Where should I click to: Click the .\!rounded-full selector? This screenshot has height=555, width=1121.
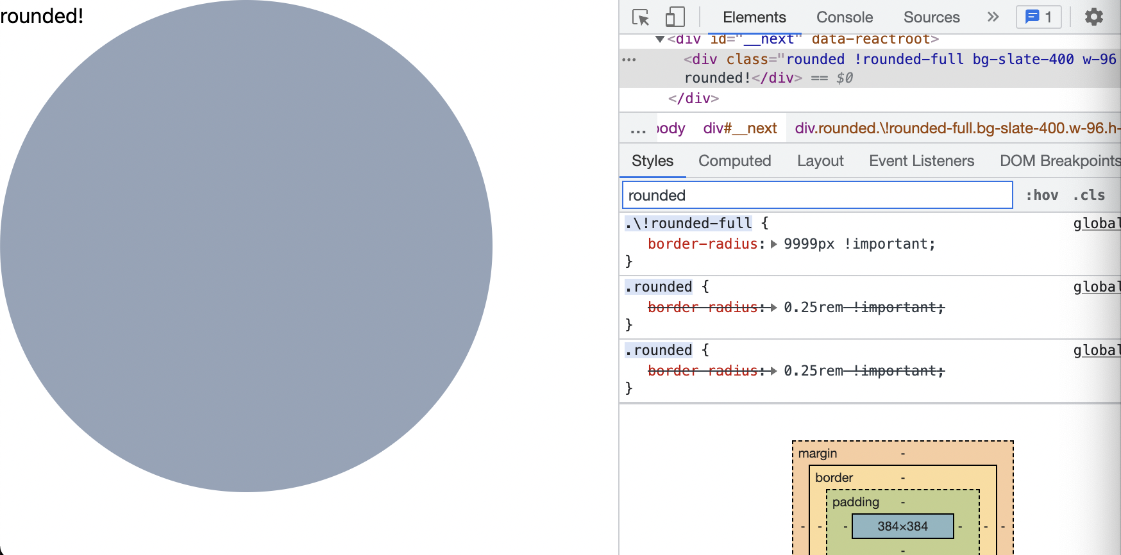[x=688, y=223]
